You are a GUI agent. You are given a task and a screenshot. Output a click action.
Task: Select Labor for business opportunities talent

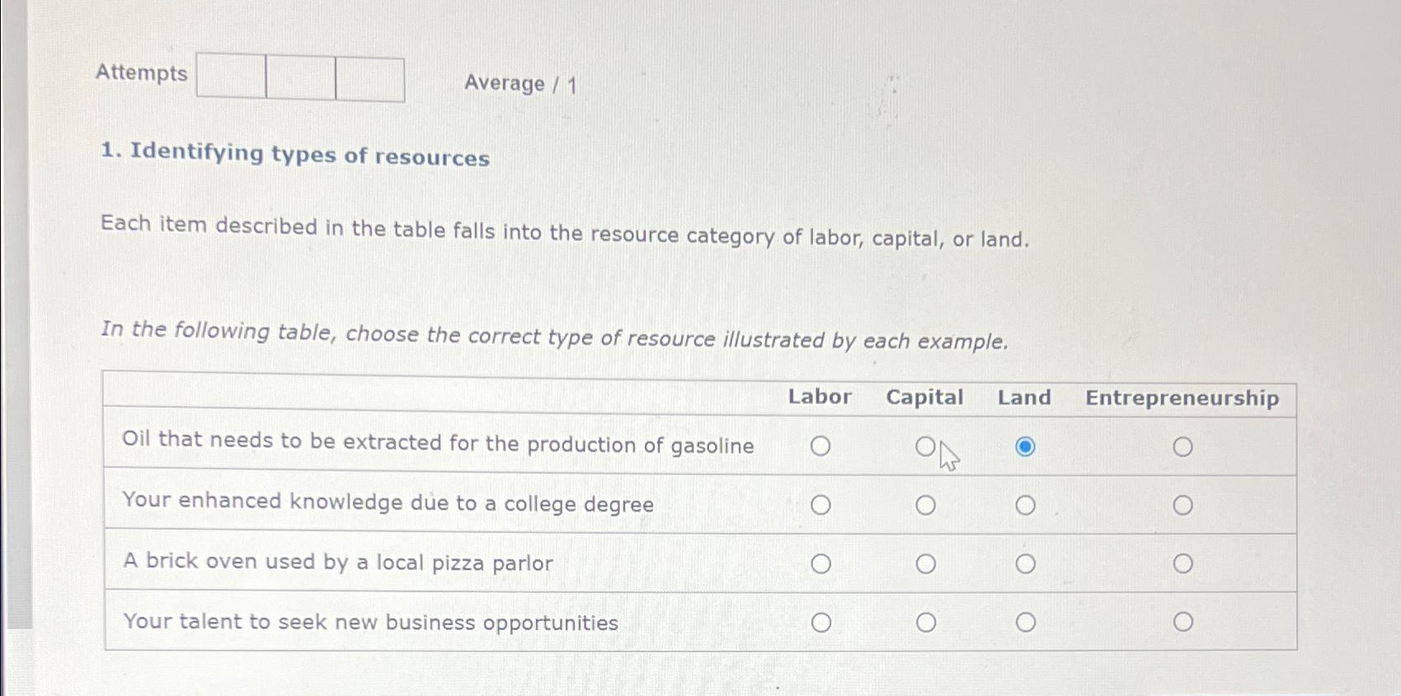[821, 621]
